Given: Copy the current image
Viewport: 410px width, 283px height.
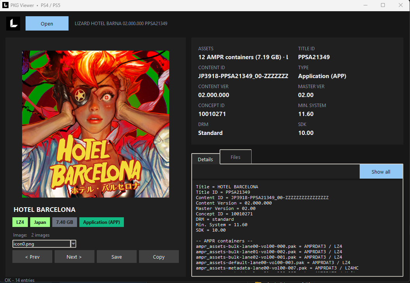Looking at the screenshot, I should click(159, 257).
